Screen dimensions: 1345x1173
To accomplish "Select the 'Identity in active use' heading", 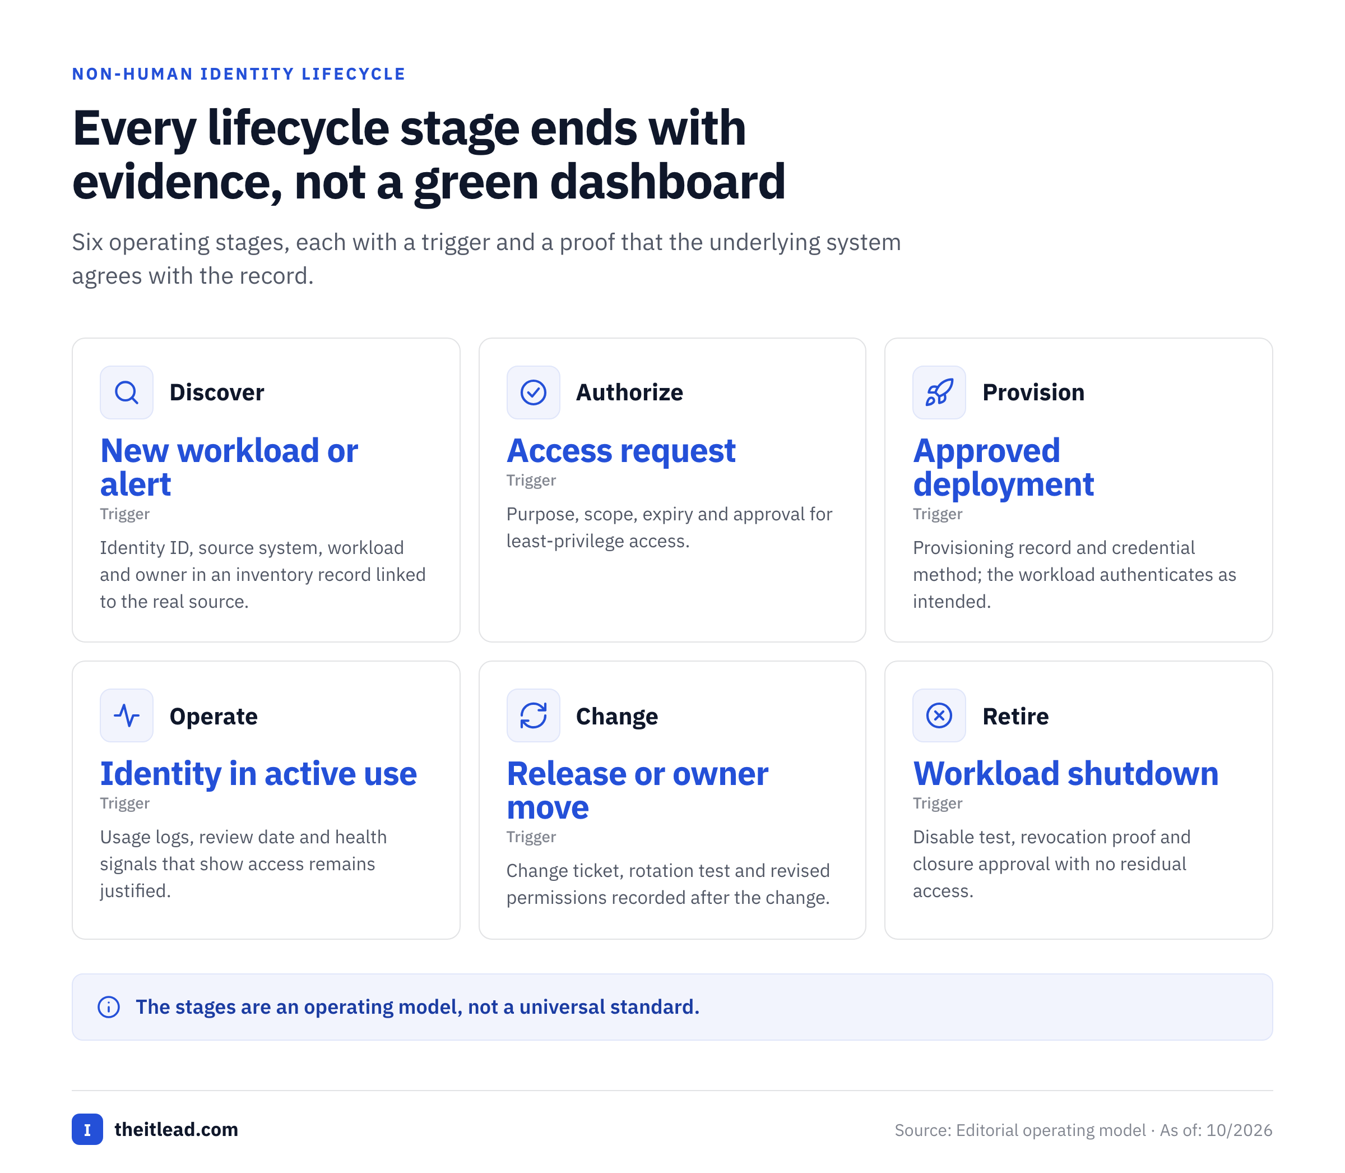I will [x=258, y=774].
